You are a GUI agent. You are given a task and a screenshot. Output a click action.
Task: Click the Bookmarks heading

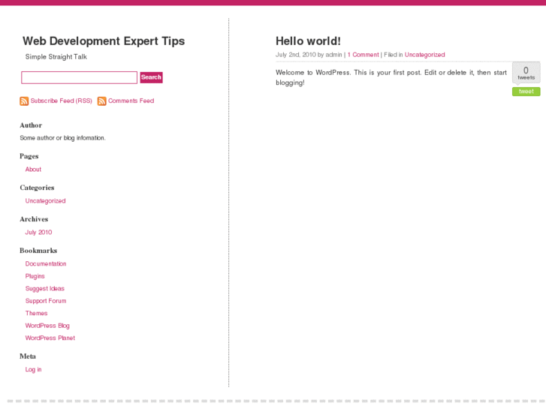tap(38, 251)
